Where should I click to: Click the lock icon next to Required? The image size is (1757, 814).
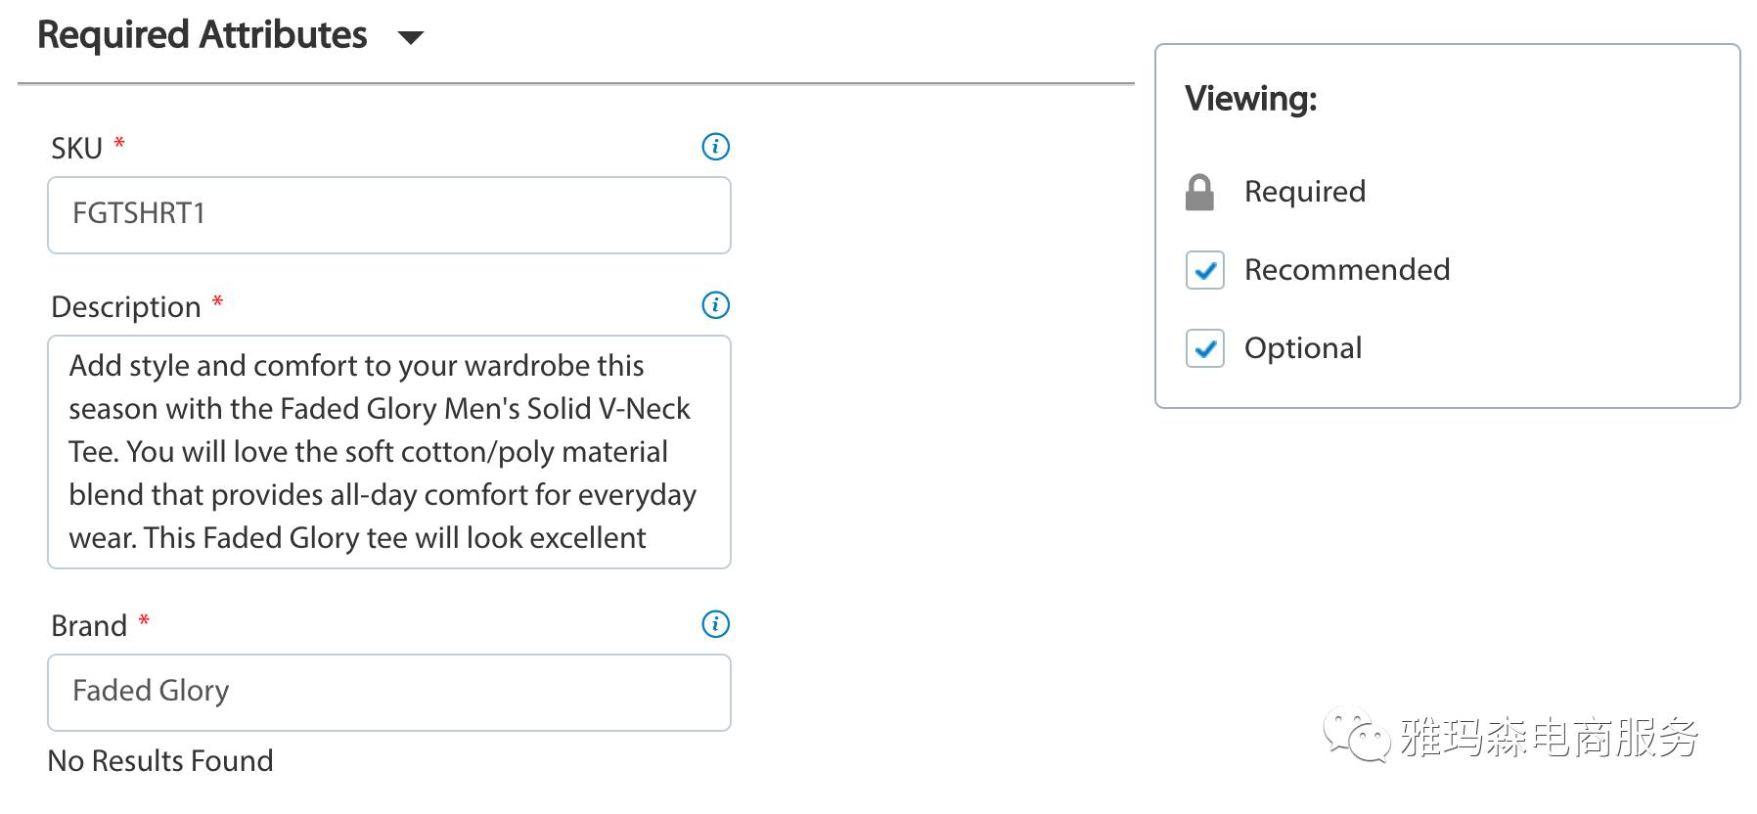[x=1199, y=193]
